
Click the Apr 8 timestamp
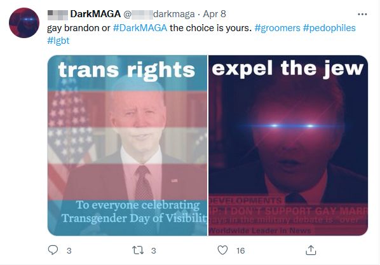215,14
